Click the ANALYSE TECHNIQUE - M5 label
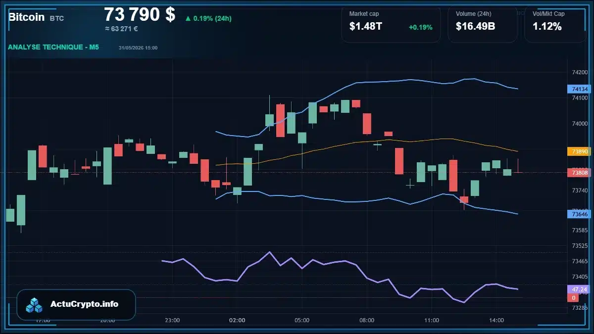Image resolution: width=594 pixels, height=334 pixels. 53,47
